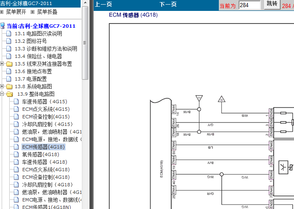
Task: Open EMC电源、接地、数据线 entry
Action: point(52,200)
